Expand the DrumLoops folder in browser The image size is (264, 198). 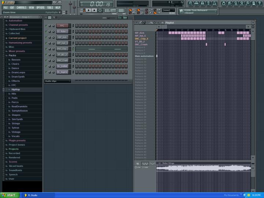point(18,72)
